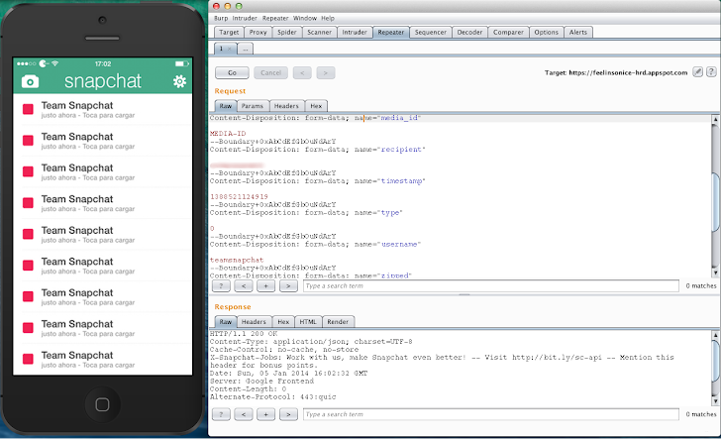This screenshot has height=439, width=721.
Task: Click the HTTP/1.1 200 OK line
Action: click(x=244, y=333)
